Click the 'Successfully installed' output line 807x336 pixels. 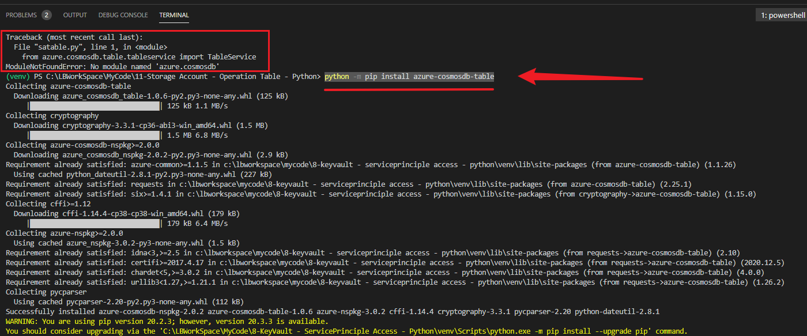tap(332, 311)
